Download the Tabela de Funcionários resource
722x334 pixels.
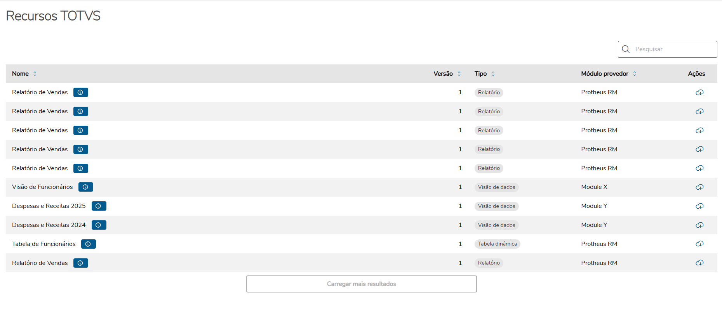[699, 244]
